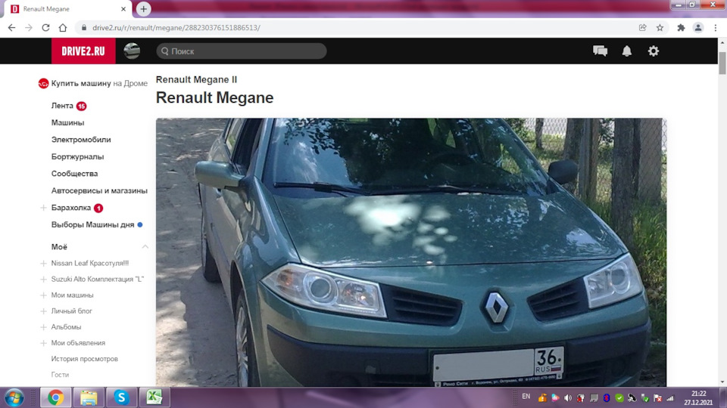Go back with browser back arrow
Screen dimensions: 727x408
pyautogui.click(x=11, y=28)
